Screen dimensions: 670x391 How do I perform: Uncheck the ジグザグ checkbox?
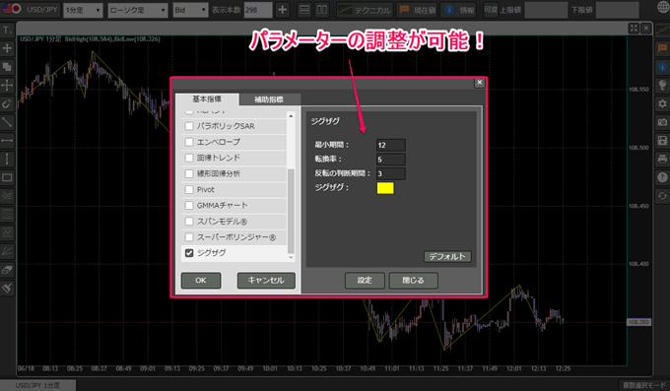point(189,253)
